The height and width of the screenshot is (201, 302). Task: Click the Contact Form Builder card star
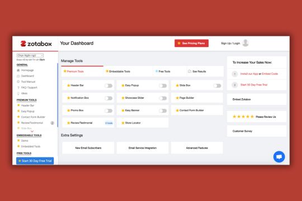coord(177,111)
